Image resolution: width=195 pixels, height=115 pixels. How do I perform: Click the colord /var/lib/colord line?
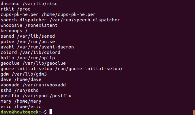tap(30, 52)
